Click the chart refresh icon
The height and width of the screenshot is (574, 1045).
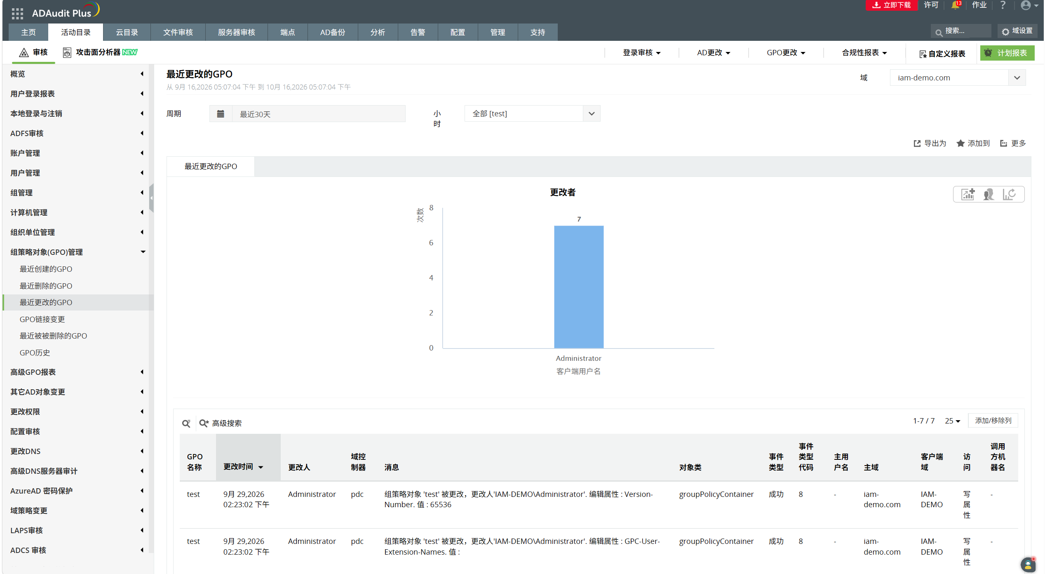point(1009,194)
